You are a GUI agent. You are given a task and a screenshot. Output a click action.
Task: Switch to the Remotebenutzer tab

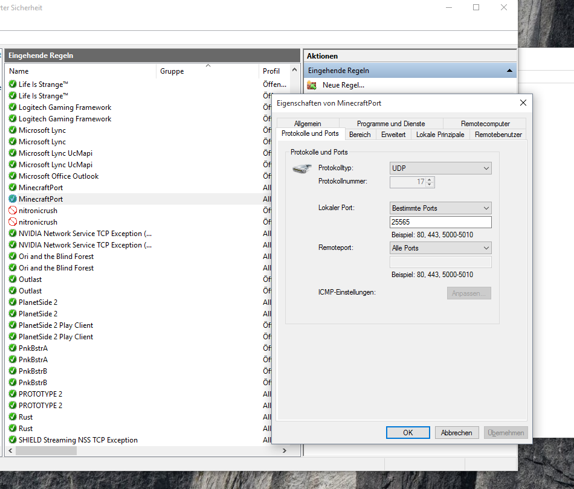pos(498,135)
